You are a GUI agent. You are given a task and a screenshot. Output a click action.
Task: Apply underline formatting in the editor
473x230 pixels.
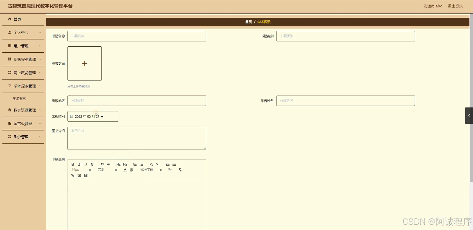86,164
